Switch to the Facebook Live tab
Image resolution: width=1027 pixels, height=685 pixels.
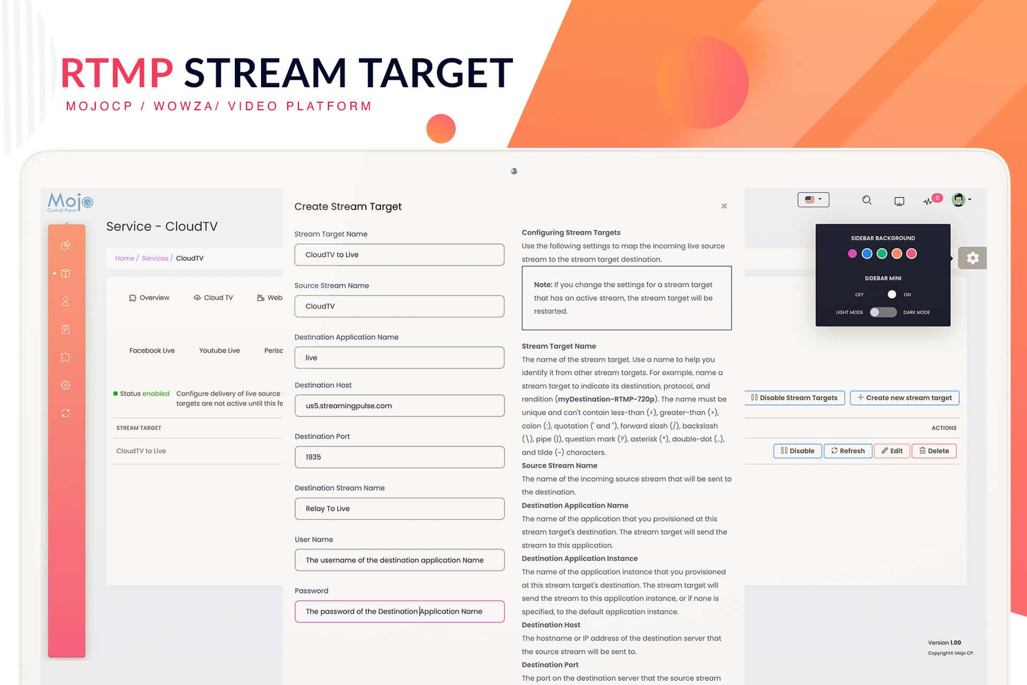click(x=152, y=351)
